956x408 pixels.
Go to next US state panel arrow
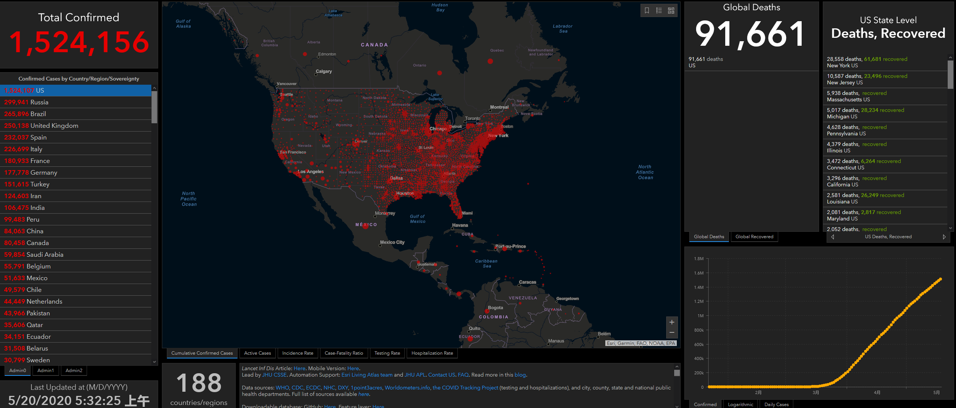(x=944, y=237)
